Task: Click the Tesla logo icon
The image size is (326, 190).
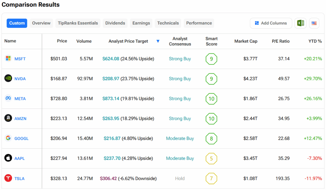Action: coord(8,178)
